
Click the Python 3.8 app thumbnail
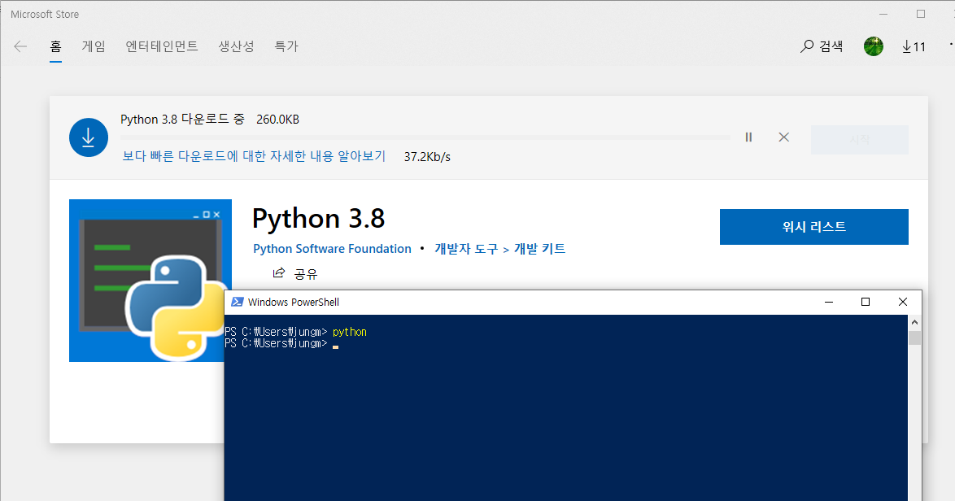coord(150,281)
